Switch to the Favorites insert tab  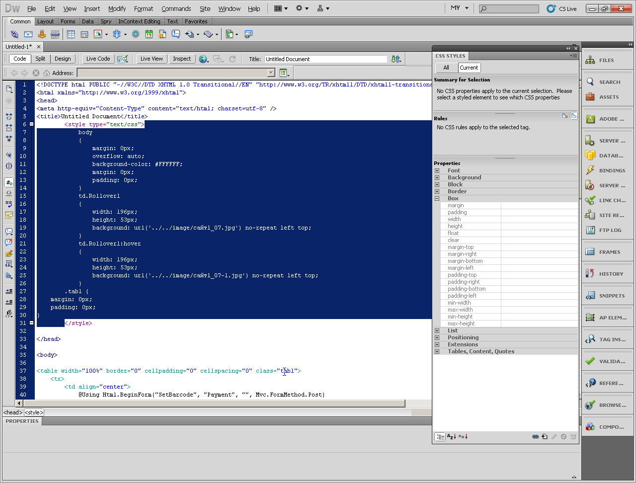click(196, 21)
